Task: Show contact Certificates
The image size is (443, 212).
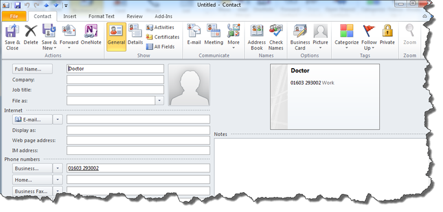Action: pos(162,37)
